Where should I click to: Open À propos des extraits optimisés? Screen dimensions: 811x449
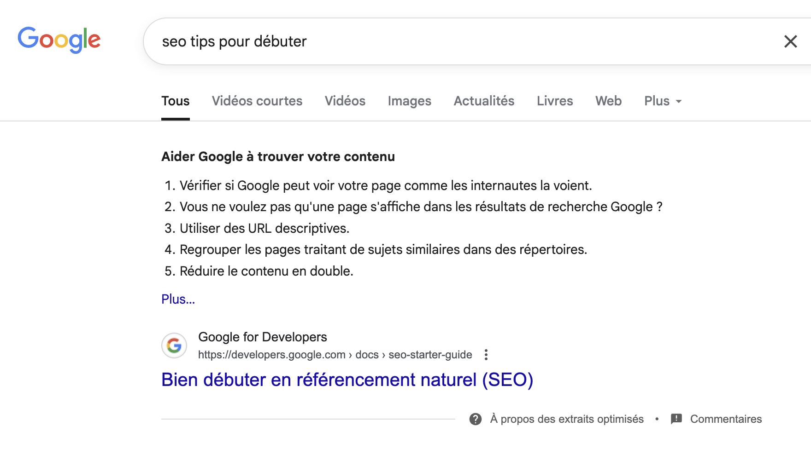pos(567,419)
